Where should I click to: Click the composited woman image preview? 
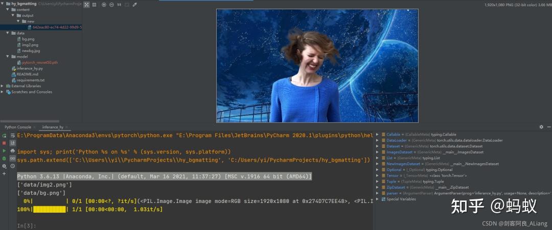pyautogui.click(x=317, y=66)
